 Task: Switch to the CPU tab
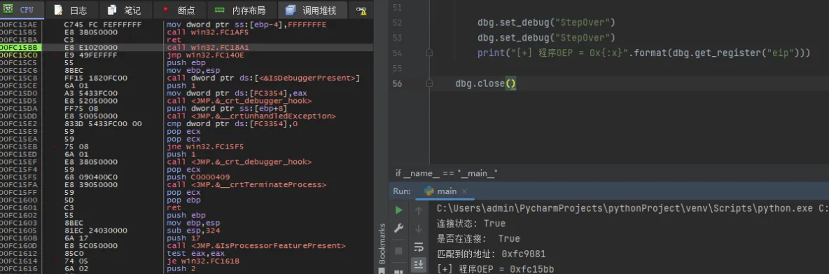pyautogui.click(x=21, y=10)
